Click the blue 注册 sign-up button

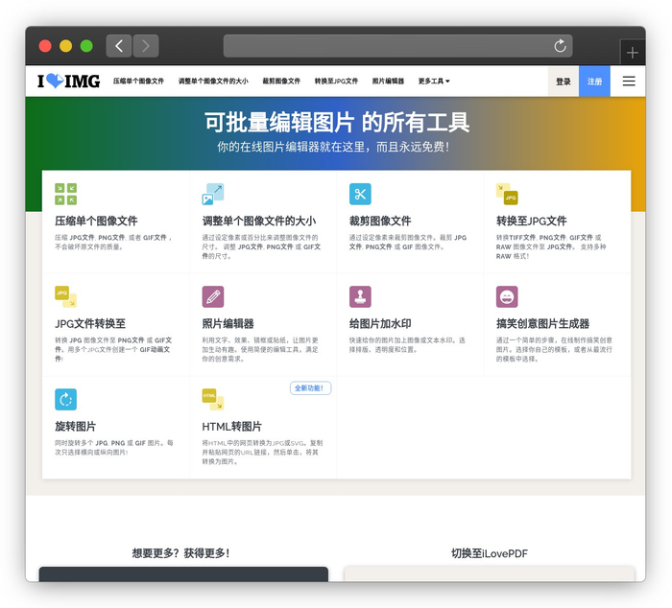tap(594, 82)
